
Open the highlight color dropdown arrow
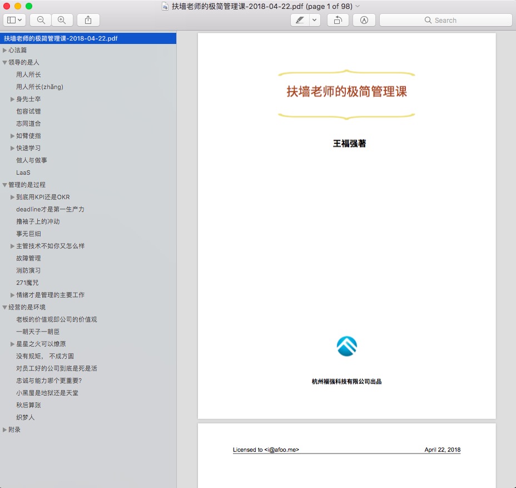tap(315, 20)
